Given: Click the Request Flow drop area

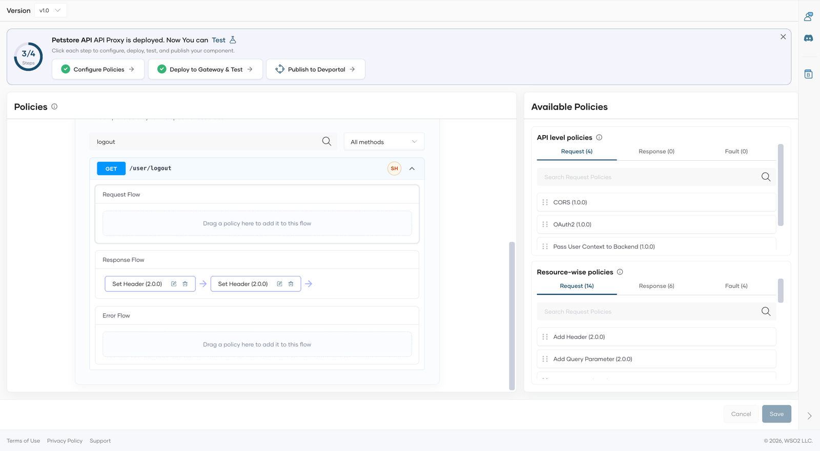Looking at the screenshot, I should (257, 223).
